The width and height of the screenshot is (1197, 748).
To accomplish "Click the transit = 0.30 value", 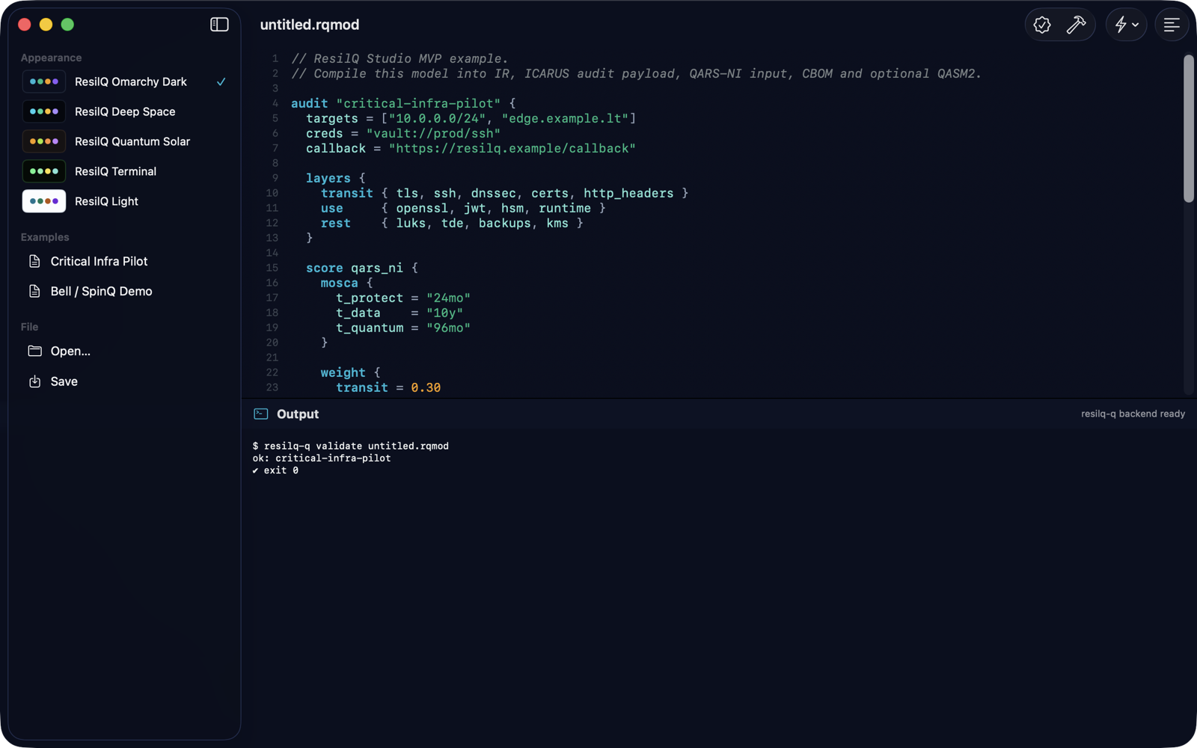I will pos(426,387).
